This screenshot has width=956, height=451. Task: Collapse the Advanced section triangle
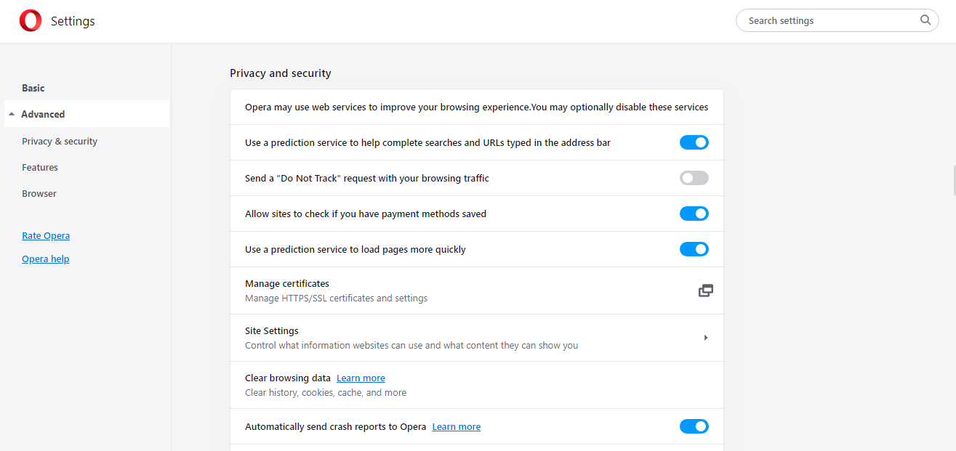click(x=12, y=114)
